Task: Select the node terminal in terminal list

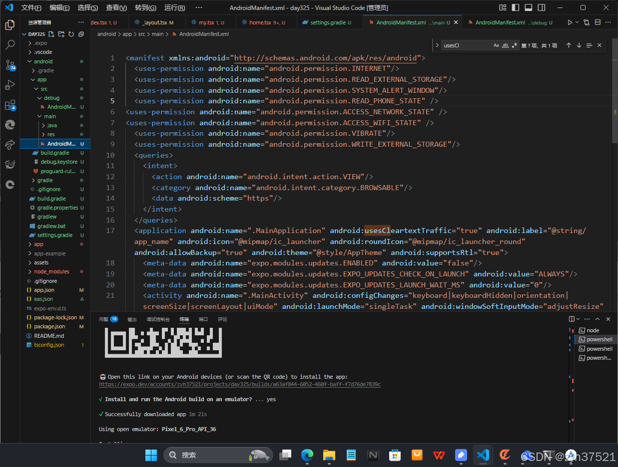Action: click(x=592, y=330)
